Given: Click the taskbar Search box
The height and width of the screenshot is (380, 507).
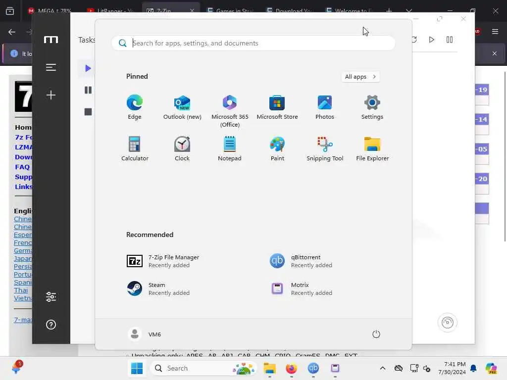Looking at the screenshot, I should click(203, 368).
